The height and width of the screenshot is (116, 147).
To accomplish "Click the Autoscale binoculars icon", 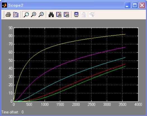I will (51, 15).
